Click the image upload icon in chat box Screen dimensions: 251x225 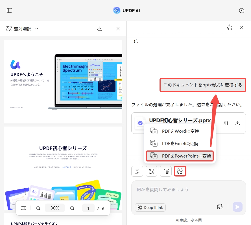(220, 207)
